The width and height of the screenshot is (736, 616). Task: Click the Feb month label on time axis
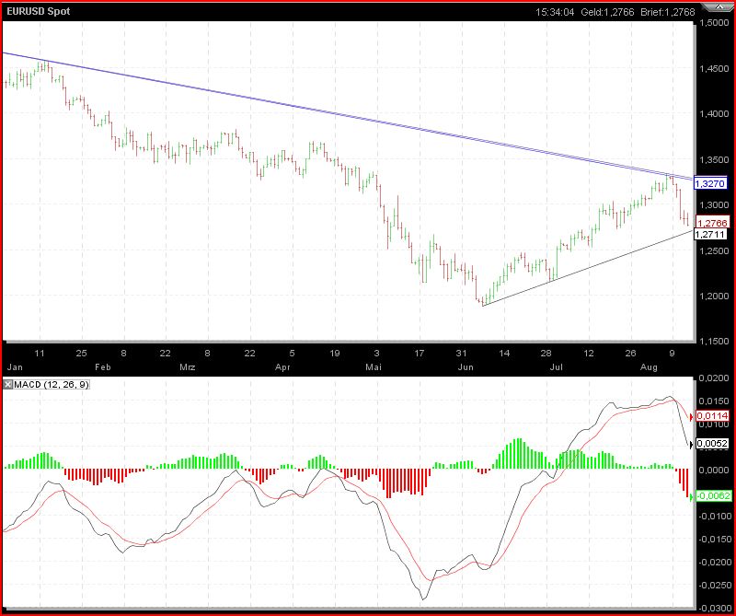[103, 366]
